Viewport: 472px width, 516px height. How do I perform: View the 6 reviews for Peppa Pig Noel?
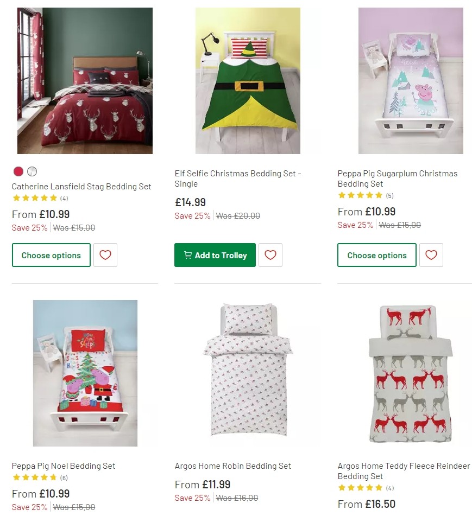tap(64, 478)
